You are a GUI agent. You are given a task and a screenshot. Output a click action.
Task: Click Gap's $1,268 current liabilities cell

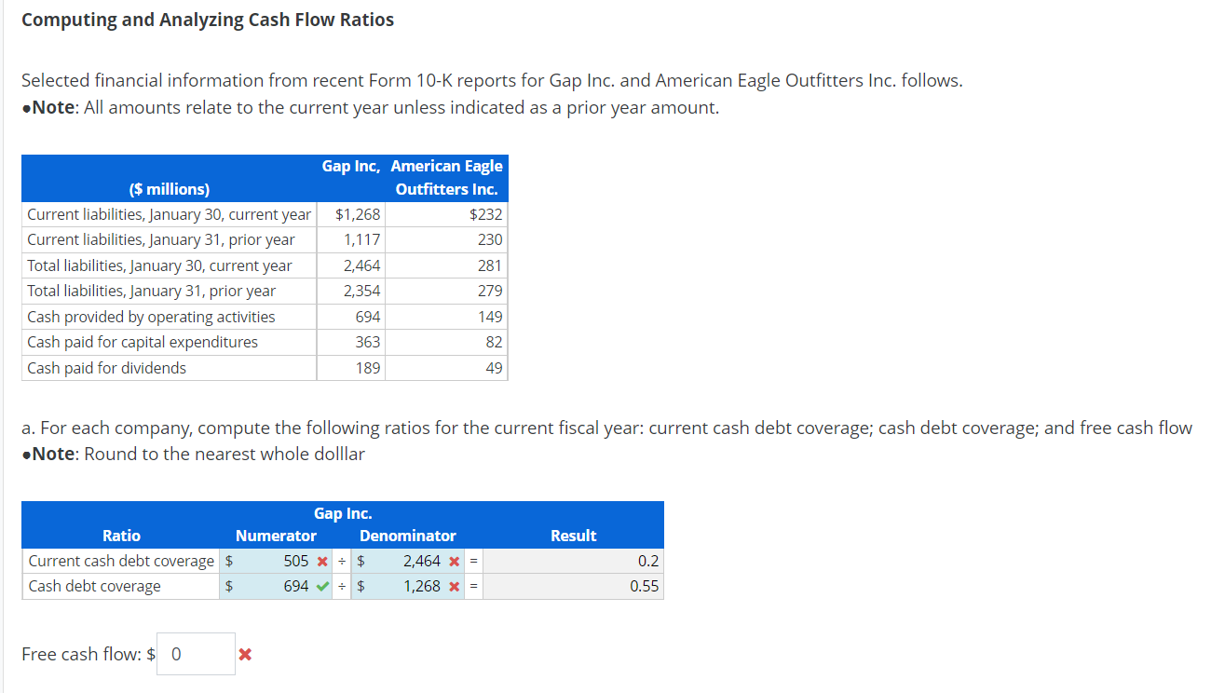point(358,215)
